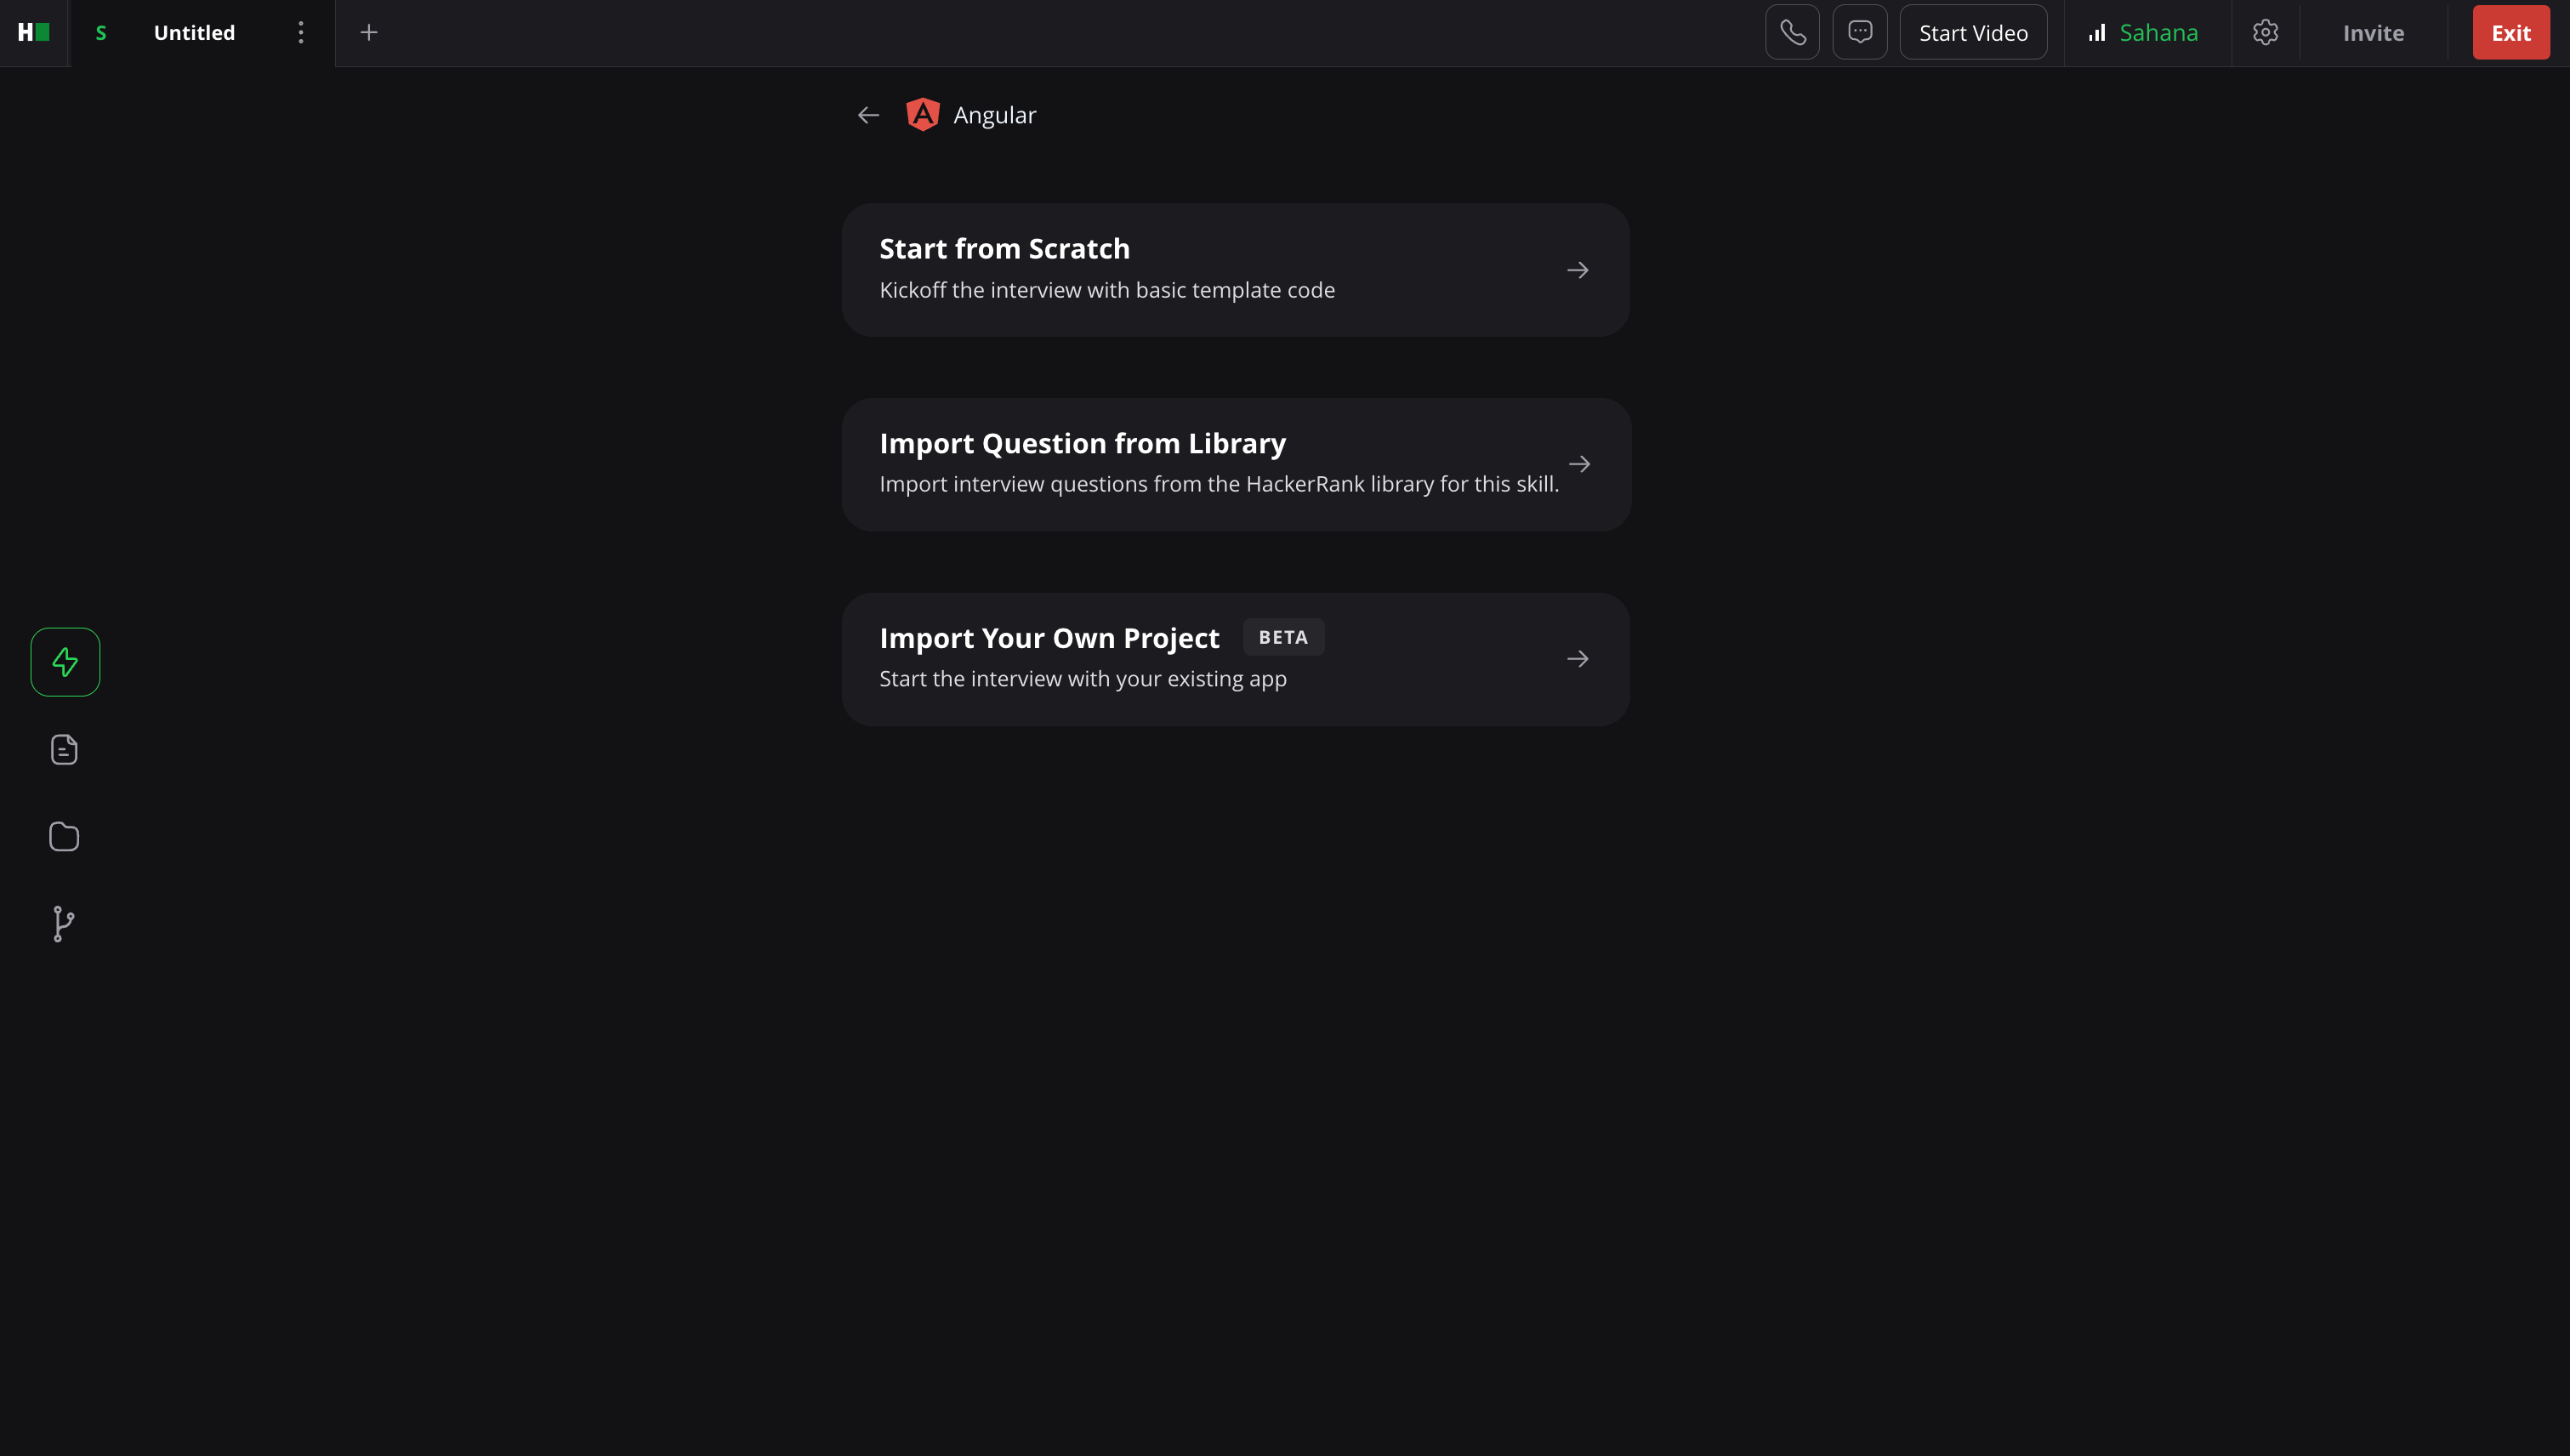Screen dimensions: 2570x1456
Task: Click the Invite button
Action: click(x=2372, y=33)
